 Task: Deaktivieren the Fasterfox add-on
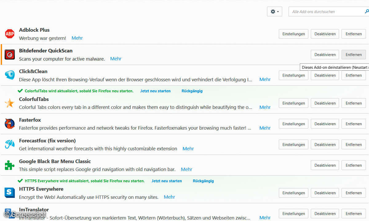tap(325, 124)
